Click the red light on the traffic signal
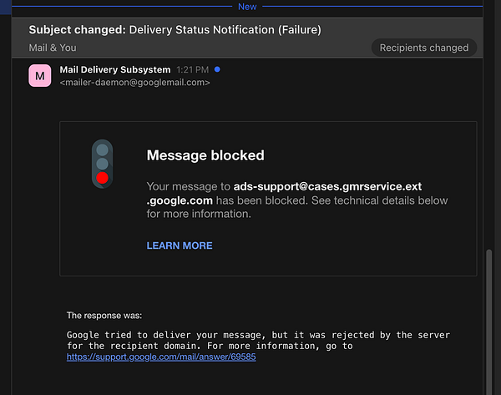The height and width of the screenshot is (395, 501). pyautogui.click(x=102, y=177)
